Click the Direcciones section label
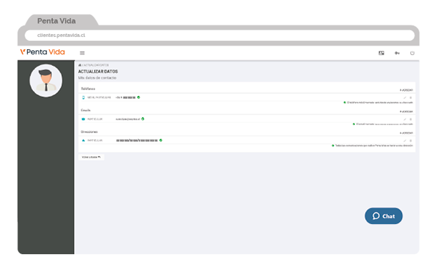 (89, 132)
